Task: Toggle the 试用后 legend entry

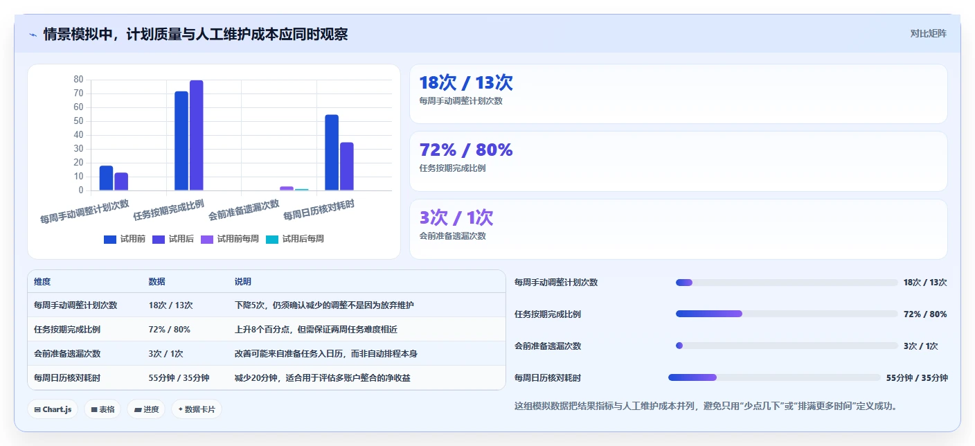Action: (173, 239)
